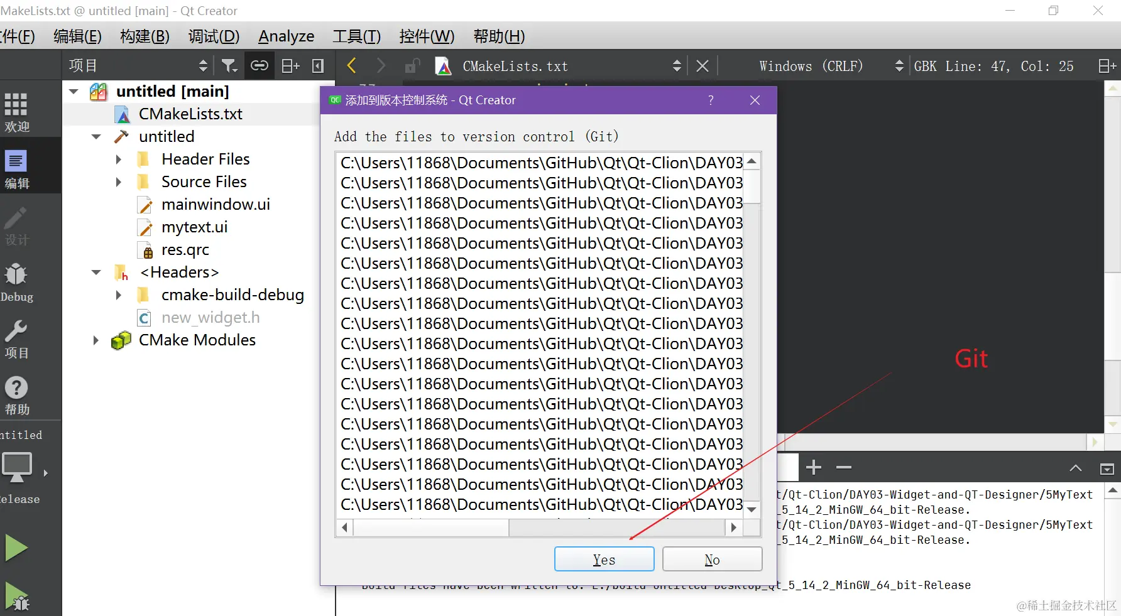Open the kit selector monitor icon
This screenshot has height=616, width=1121.
[17, 467]
